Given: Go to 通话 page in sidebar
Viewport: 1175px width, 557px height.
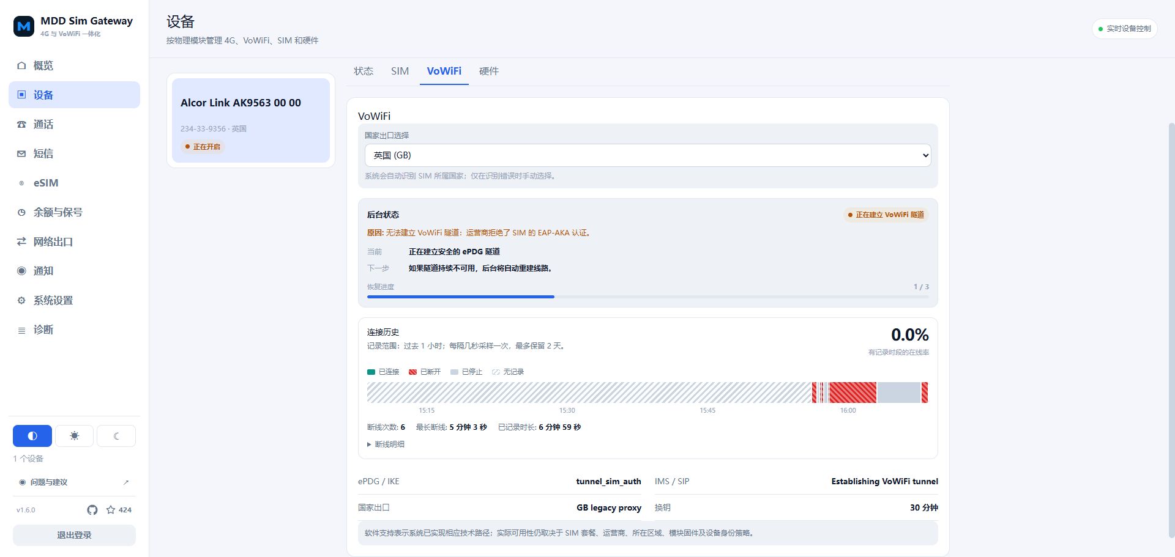Looking at the screenshot, I should [74, 124].
